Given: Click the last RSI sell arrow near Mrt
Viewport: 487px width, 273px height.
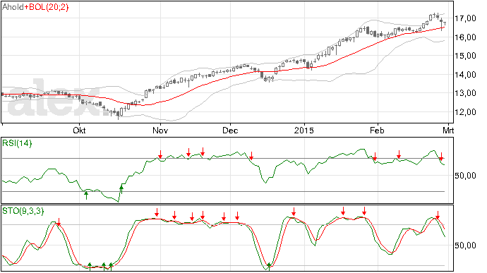Looking at the screenshot, I should pos(441,157).
